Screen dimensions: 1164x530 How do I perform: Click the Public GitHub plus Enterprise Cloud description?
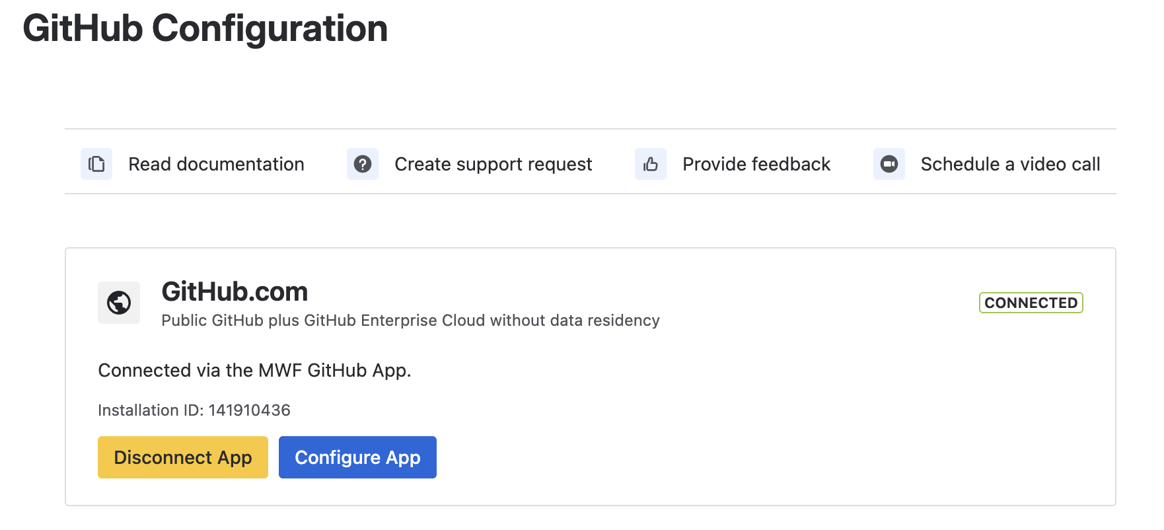pos(410,321)
